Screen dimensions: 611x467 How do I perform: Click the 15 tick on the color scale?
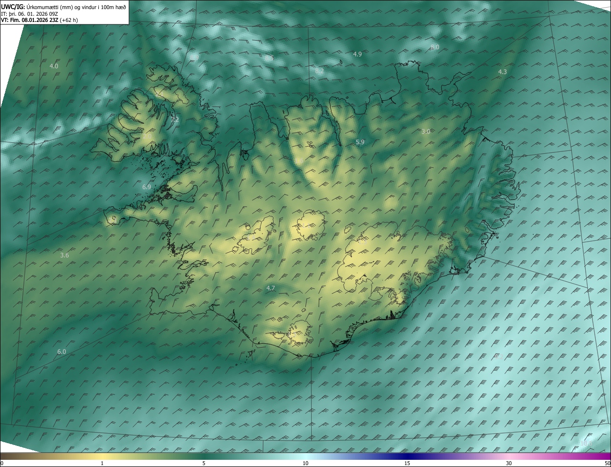[x=407, y=463]
